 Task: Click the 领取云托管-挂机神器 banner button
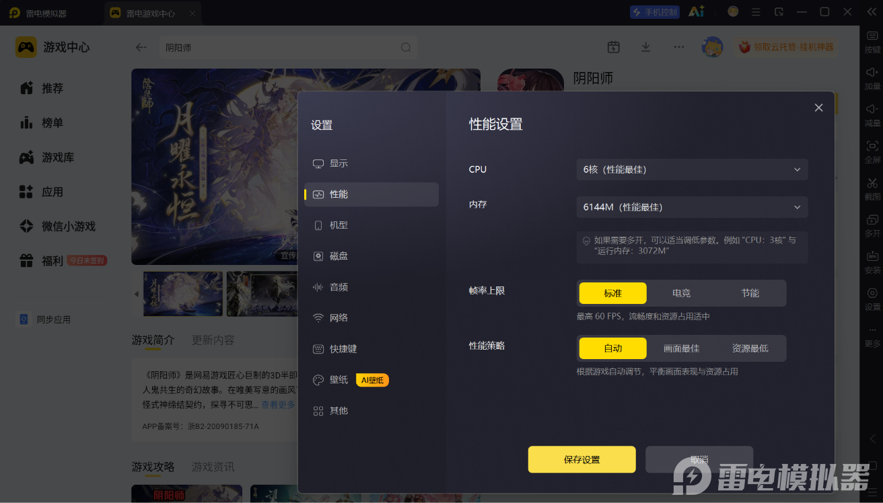785,47
